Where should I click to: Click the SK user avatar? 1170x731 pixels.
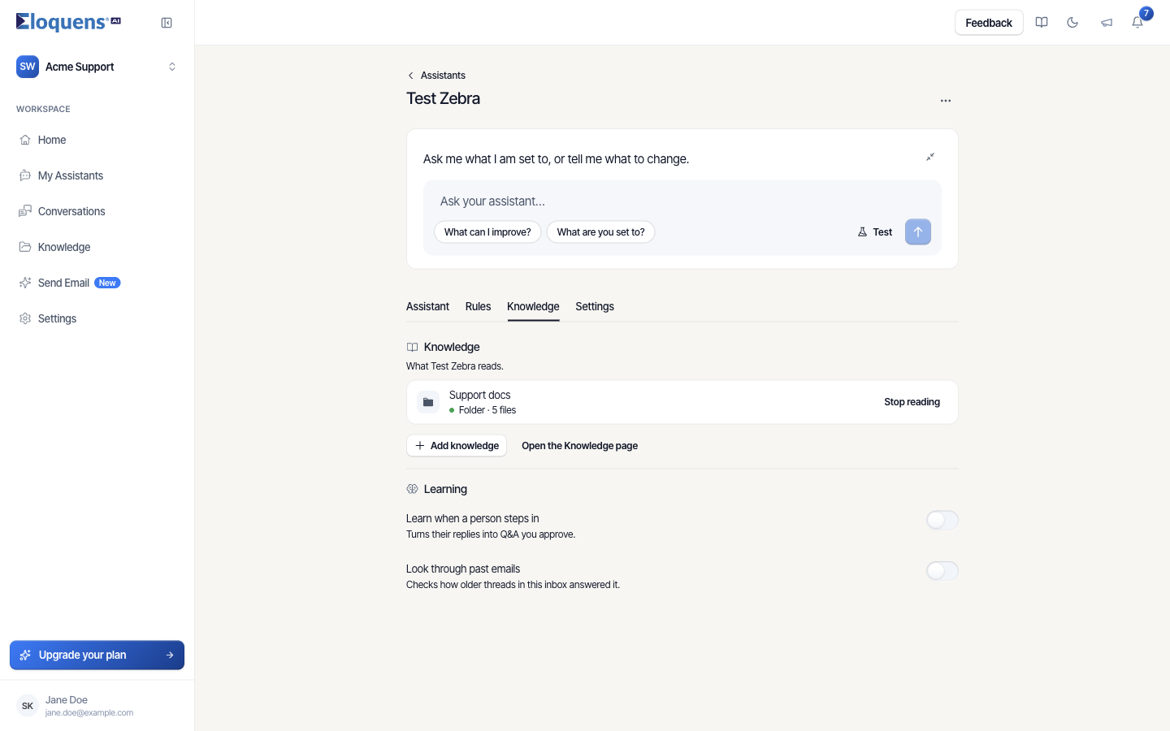click(28, 706)
